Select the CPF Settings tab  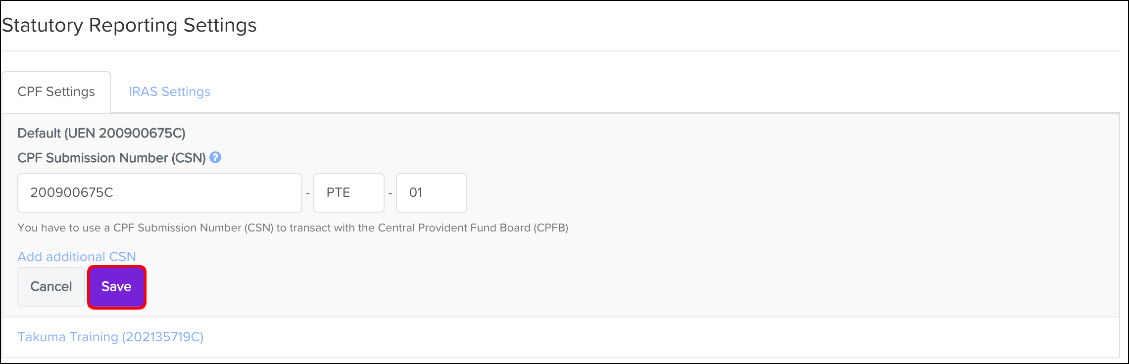(56, 92)
